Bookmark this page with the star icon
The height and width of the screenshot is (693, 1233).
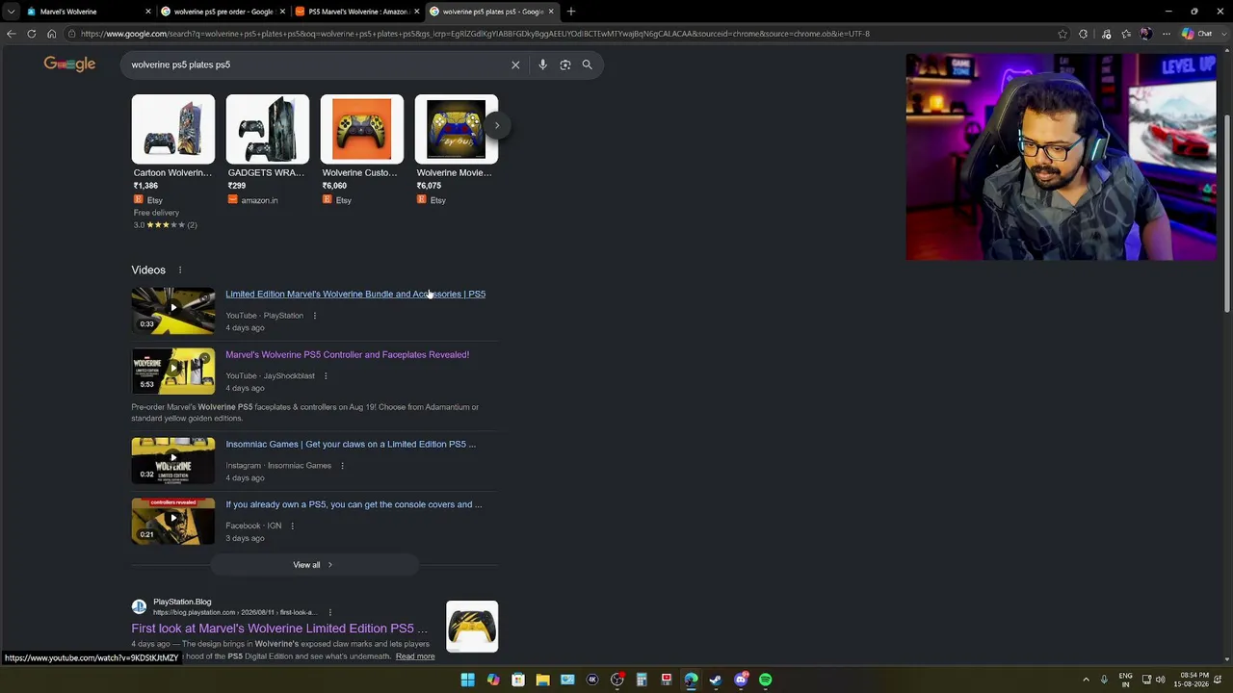click(x=1062, y=34)
